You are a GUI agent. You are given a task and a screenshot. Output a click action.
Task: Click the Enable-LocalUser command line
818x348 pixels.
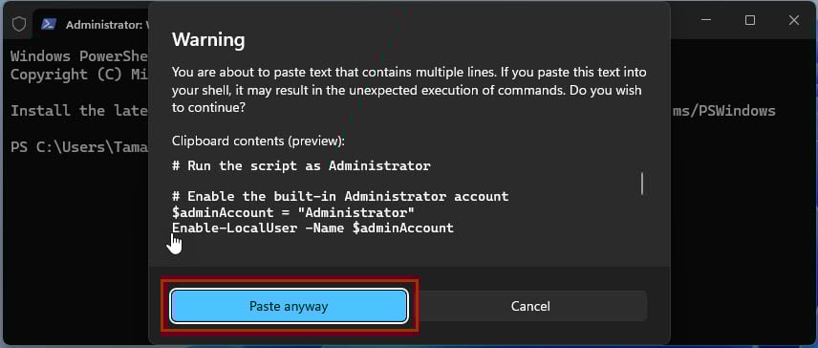pos(313,228)
